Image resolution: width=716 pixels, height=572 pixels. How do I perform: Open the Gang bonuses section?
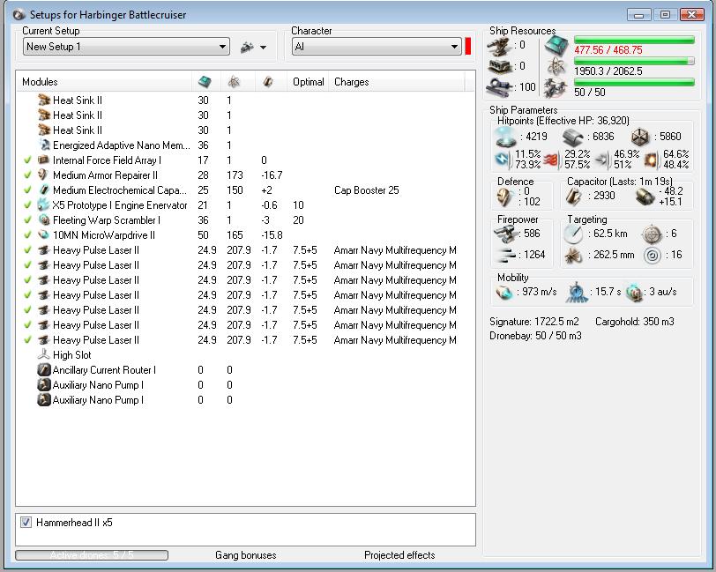click(x=246, y=555)
